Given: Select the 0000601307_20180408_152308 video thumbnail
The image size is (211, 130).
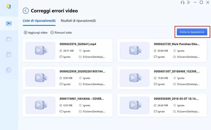Looking at the screenshot, I should point(135,78).
